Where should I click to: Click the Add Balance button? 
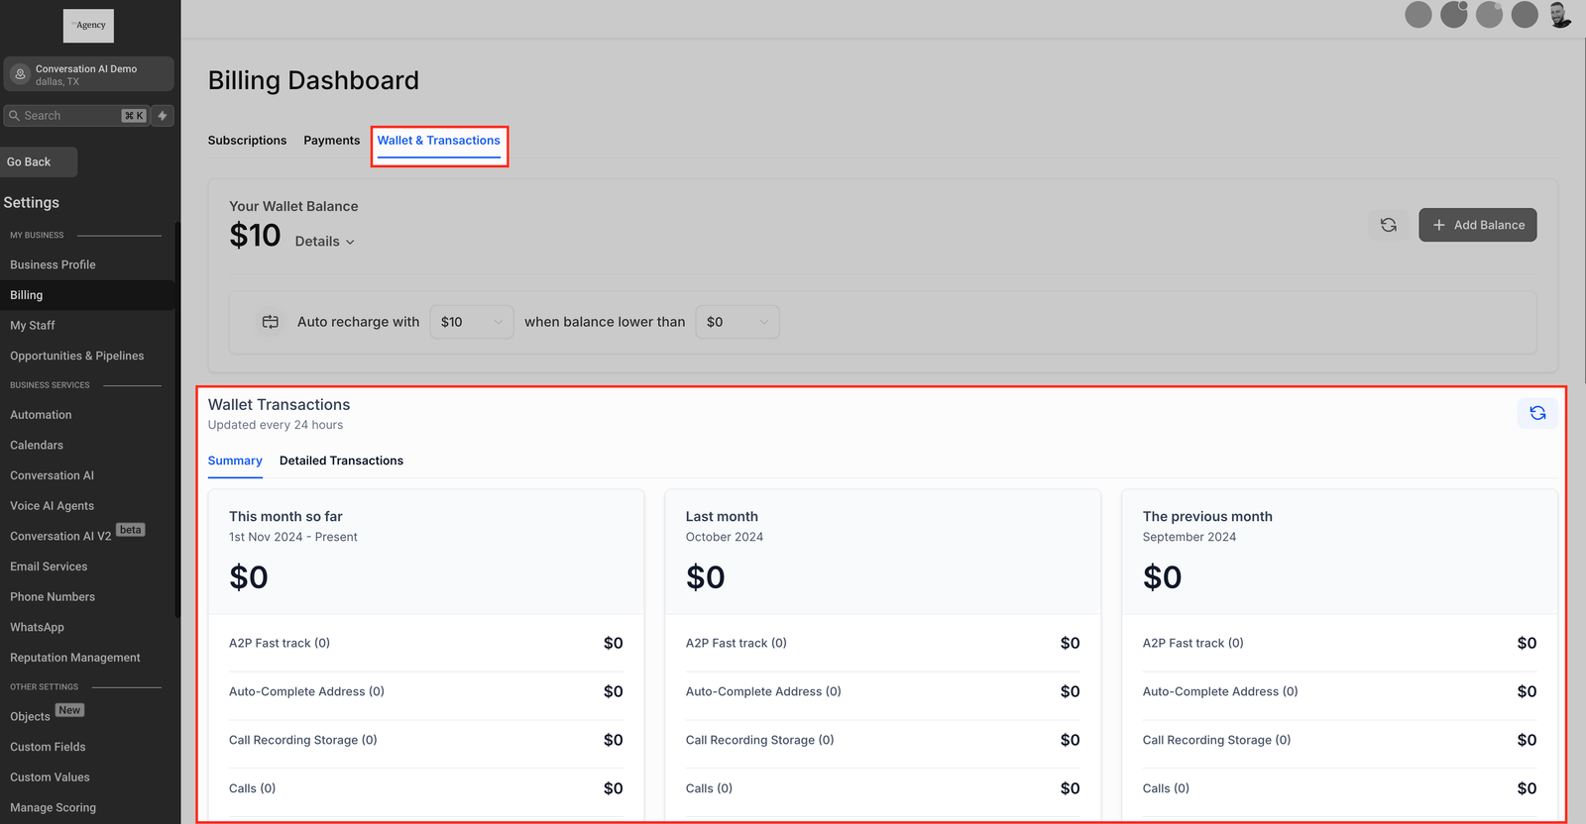click(1477, 225)
